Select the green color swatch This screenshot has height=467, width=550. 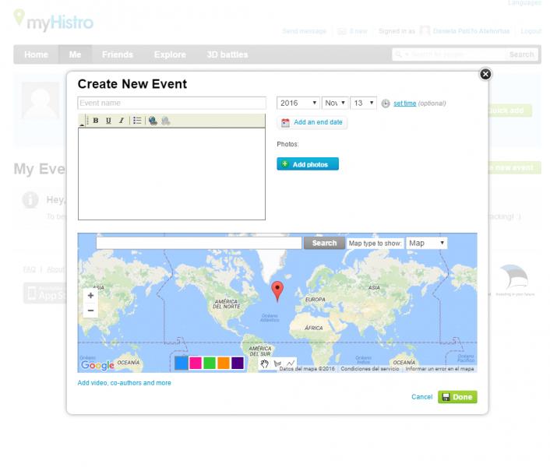[x=210, y=363]
